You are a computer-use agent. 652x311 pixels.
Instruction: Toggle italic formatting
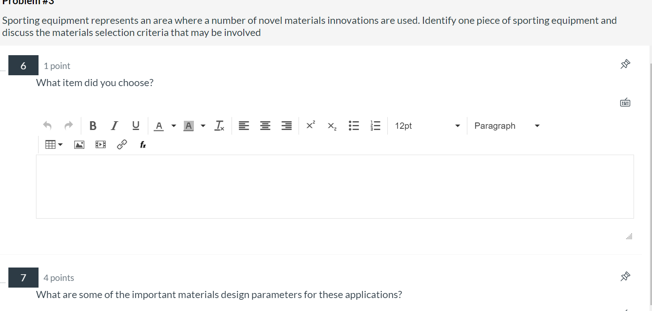[114, 126]
